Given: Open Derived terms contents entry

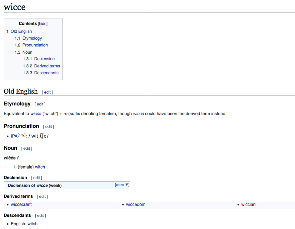Looking at the screenshot, I should tap(47, 66).
